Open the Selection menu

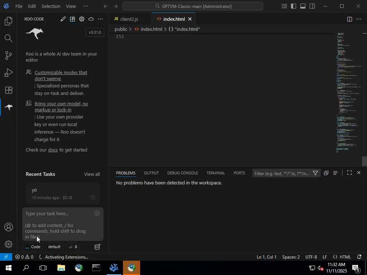click(51, 6)
